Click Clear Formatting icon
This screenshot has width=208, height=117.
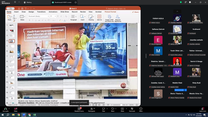(66, 16)
